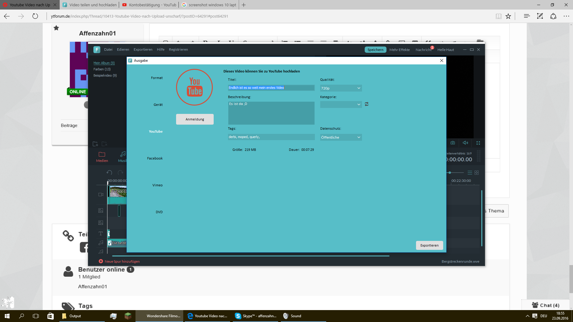Open the Kategorie dropdown

pos(341,105)
